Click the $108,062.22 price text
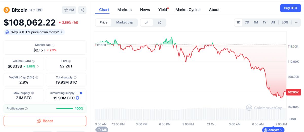The height and width of the screenshot is (132, 304). [30, 23]
